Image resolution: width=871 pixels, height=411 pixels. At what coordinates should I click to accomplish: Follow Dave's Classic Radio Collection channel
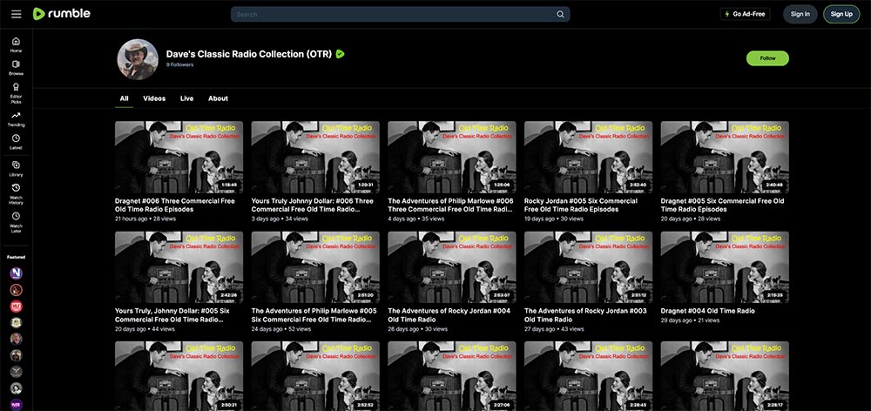pyautogui.click(x=767, y=57)
